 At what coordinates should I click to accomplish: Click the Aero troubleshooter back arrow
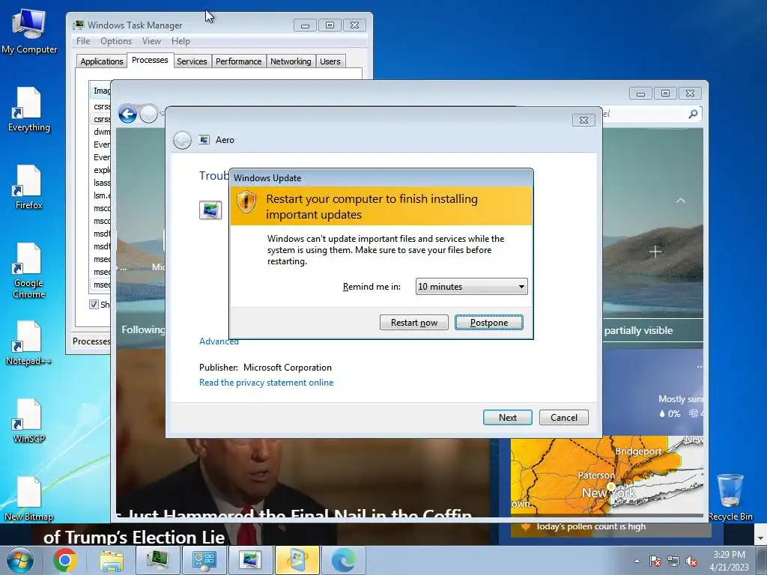tap(182, 140)
